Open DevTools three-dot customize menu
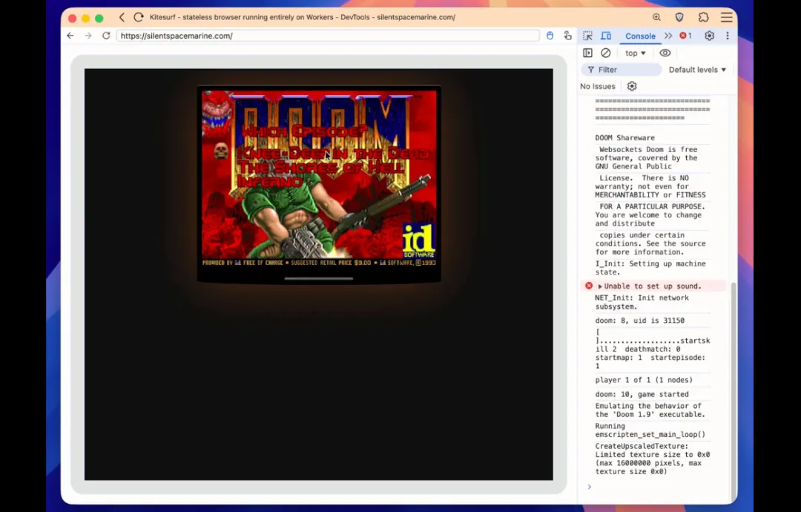The image size is (801, 512). (x=728, y=36)
